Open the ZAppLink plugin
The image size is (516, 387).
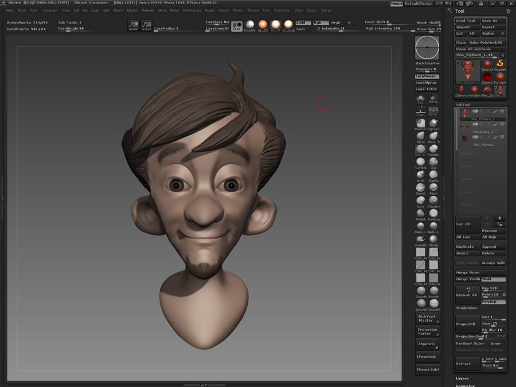pyautogui.click(x=427, y=344)
